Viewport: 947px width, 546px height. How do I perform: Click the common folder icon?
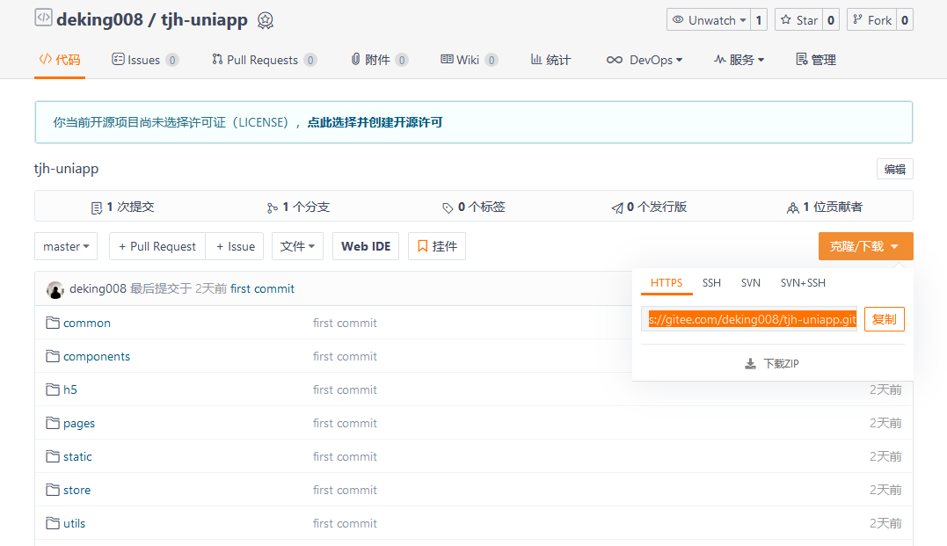click(53, 323)
